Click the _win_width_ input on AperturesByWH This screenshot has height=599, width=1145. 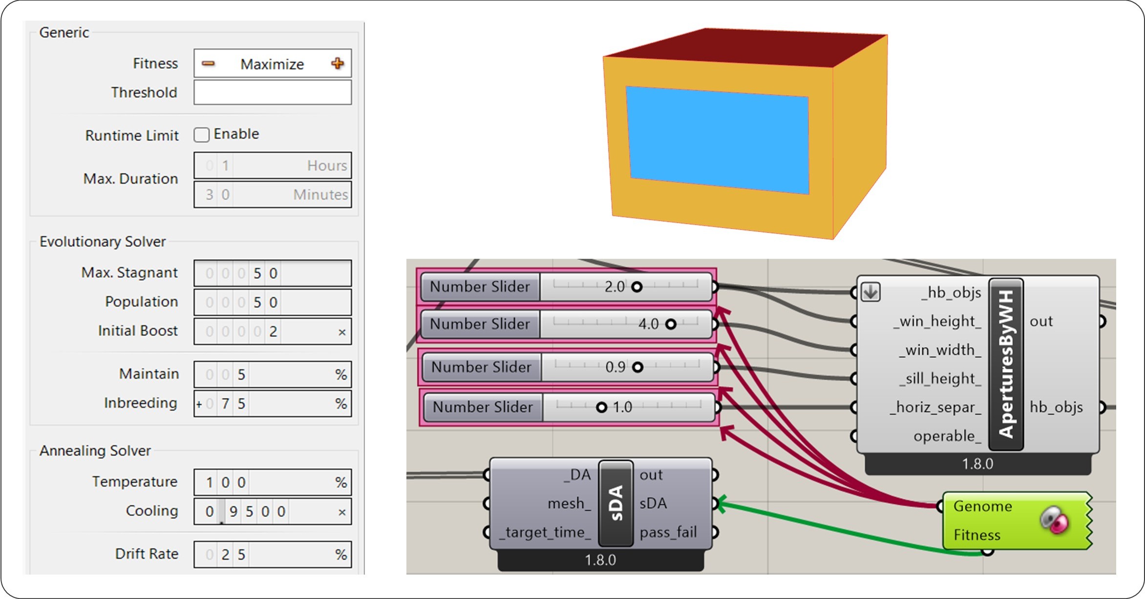939,350
